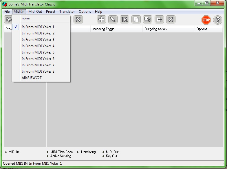Screen dimensions: 227x169
Task: Click the help question mark icon
Action: 218,20
